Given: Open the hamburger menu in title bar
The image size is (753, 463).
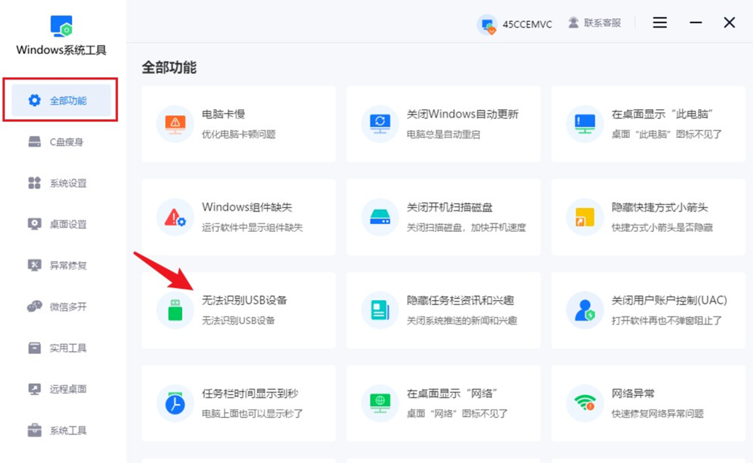Looking at the screenshot, I should (660, 23).
